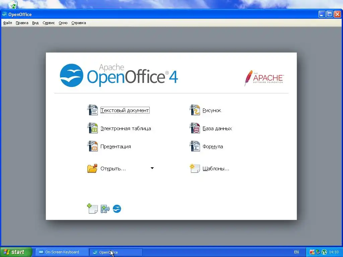
Task: Click the База данных label
Action: point(217,128)
